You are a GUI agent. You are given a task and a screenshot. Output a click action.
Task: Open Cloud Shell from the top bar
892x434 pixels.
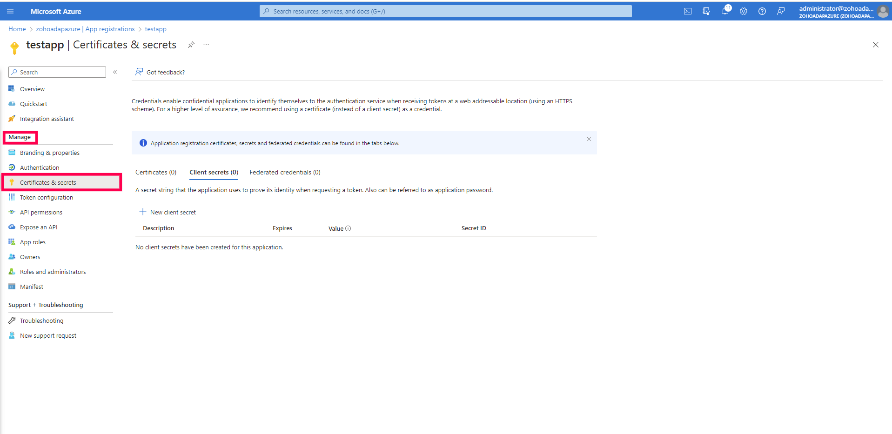[687, 11]
